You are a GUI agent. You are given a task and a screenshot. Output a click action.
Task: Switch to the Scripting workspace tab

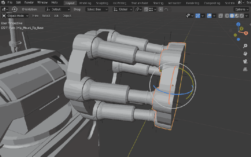tap(230, 3)
